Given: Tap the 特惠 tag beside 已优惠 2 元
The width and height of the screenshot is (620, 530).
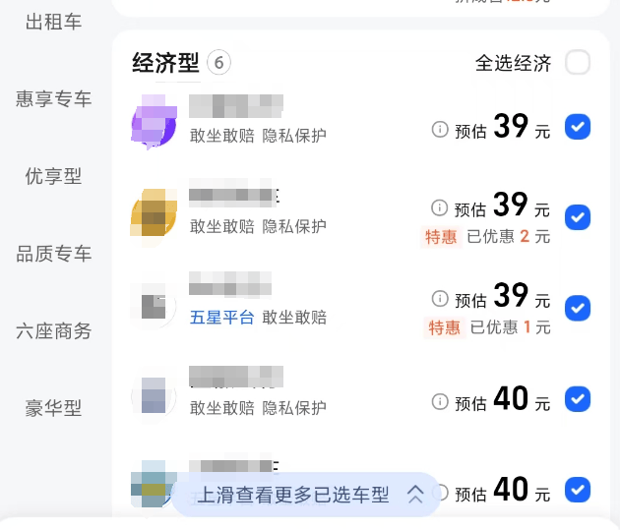Looking at the screenshot, I should (x=440, y=236).
